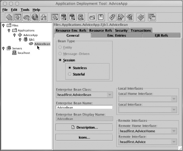Click the Icons... button

tap(84, 137)
